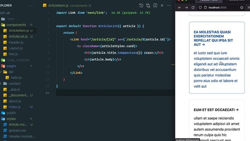Expand the public folder
Screen dimensions: 250x141
[11, 113]
